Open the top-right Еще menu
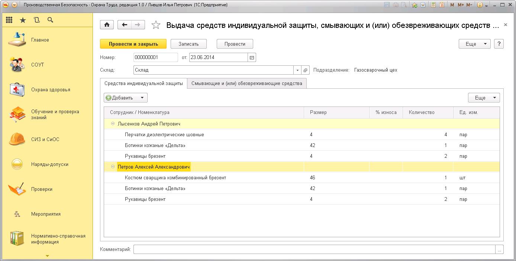 point(474,44)
